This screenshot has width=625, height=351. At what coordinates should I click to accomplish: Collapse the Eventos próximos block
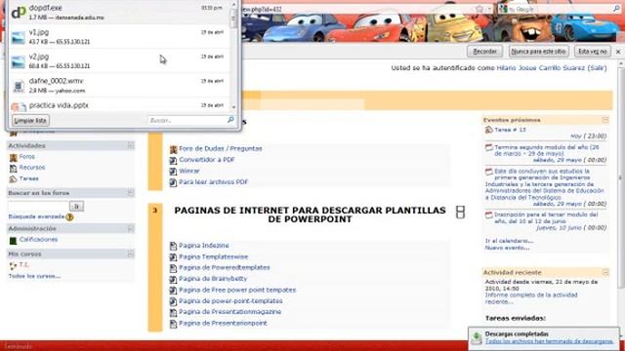click(x=605, y=120)
